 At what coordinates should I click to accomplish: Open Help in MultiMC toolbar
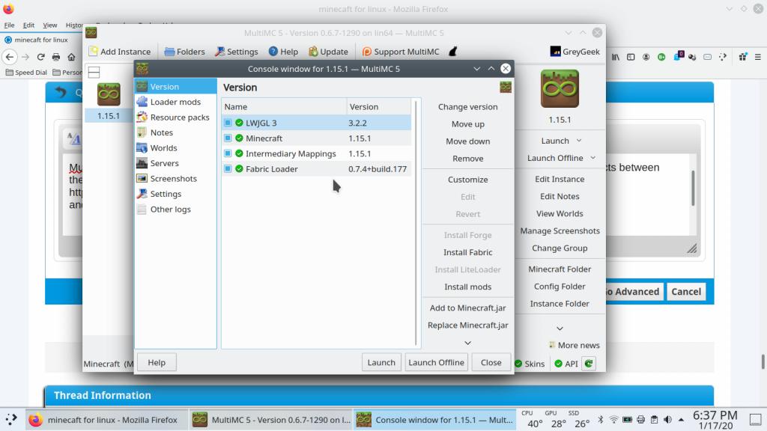coord(282,52)
